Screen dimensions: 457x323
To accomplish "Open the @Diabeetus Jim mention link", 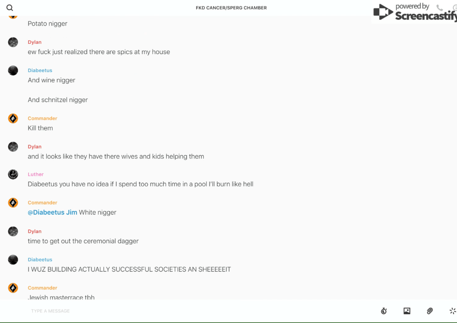I will pyautogui.click(x=53, y=212).
